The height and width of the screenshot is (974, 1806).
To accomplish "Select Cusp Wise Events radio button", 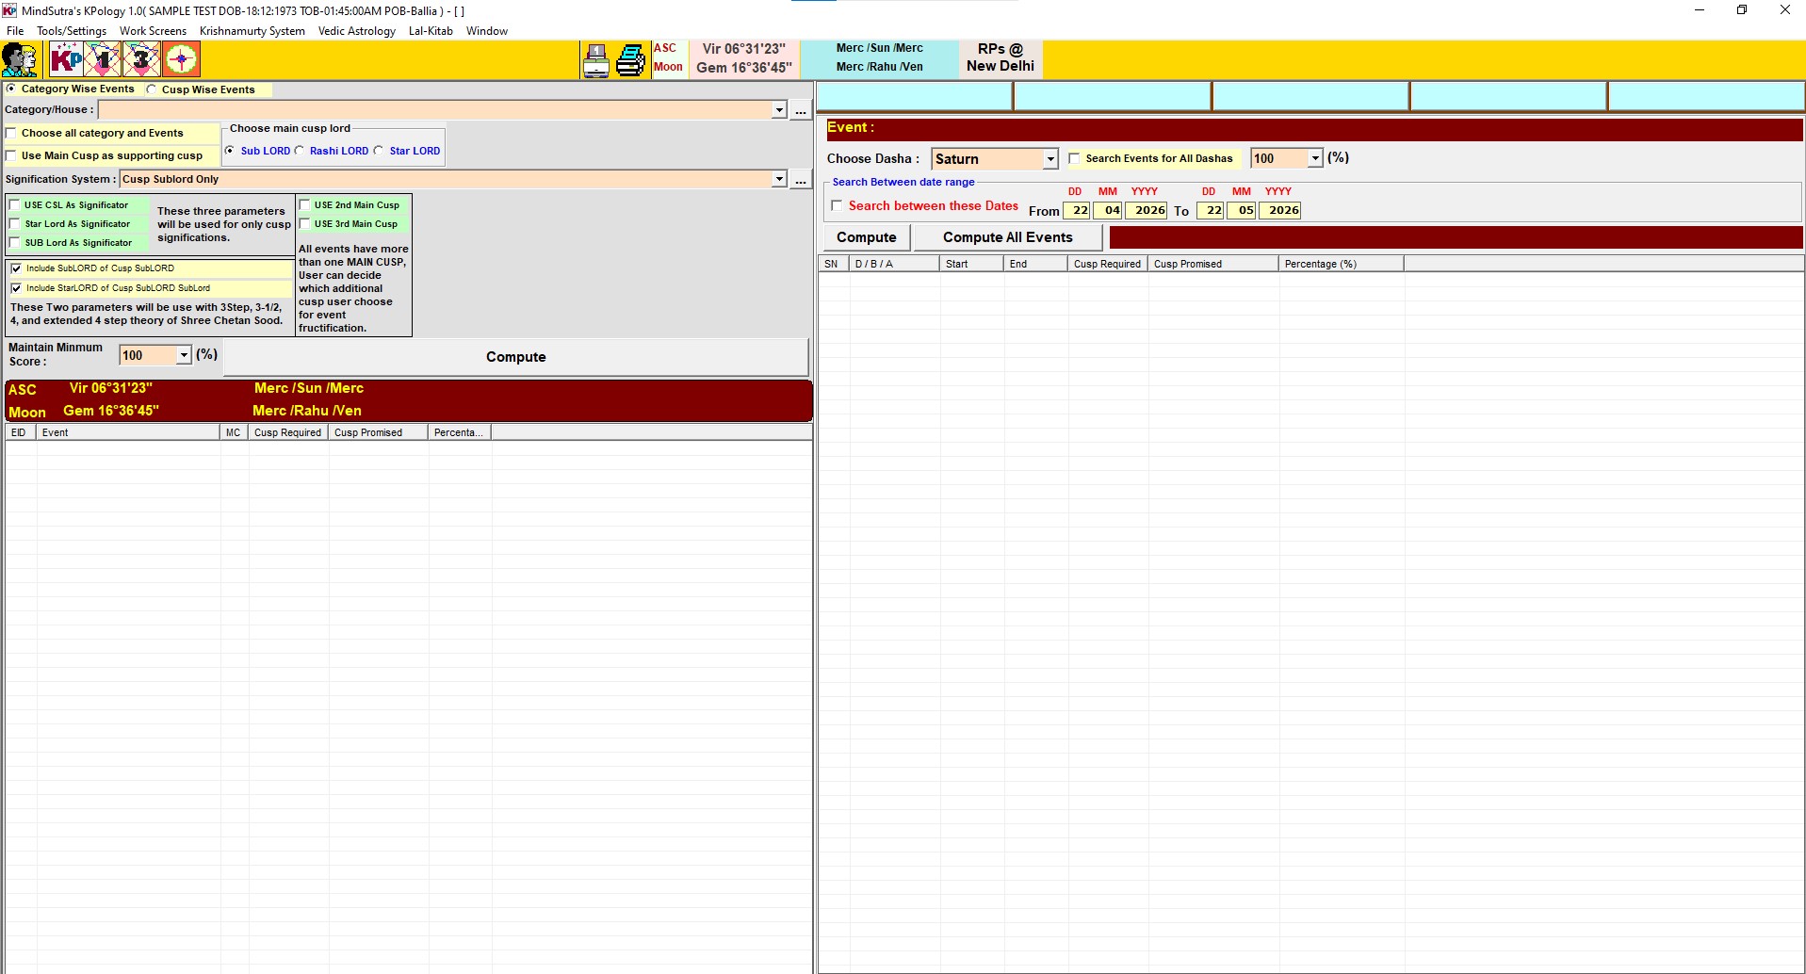I will tap(152, 89).
